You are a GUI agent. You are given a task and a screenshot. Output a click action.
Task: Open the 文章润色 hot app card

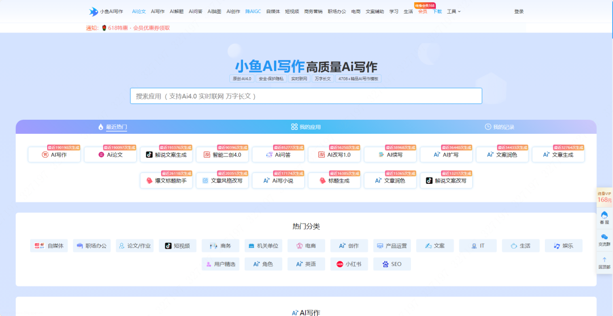coord(390,180)
